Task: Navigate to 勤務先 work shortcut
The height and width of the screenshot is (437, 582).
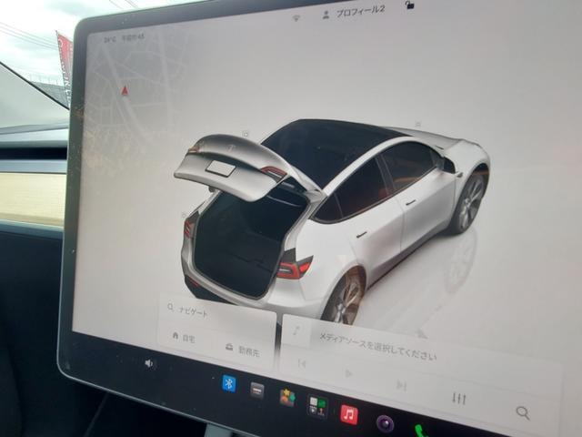Action: click(x=242, y=350)
